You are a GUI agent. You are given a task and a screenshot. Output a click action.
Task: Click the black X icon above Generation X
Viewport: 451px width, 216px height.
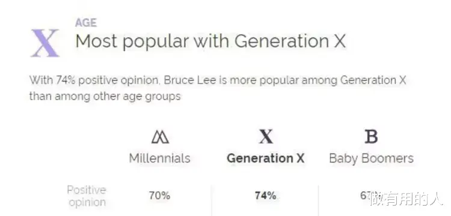tap(266, 137)
